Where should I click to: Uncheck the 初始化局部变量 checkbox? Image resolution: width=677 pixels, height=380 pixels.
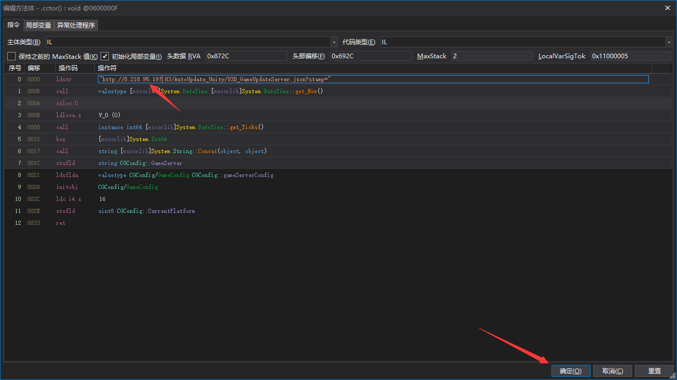pos(105,56)
